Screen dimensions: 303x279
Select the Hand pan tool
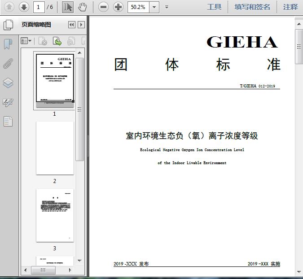[x=82, y=7]
